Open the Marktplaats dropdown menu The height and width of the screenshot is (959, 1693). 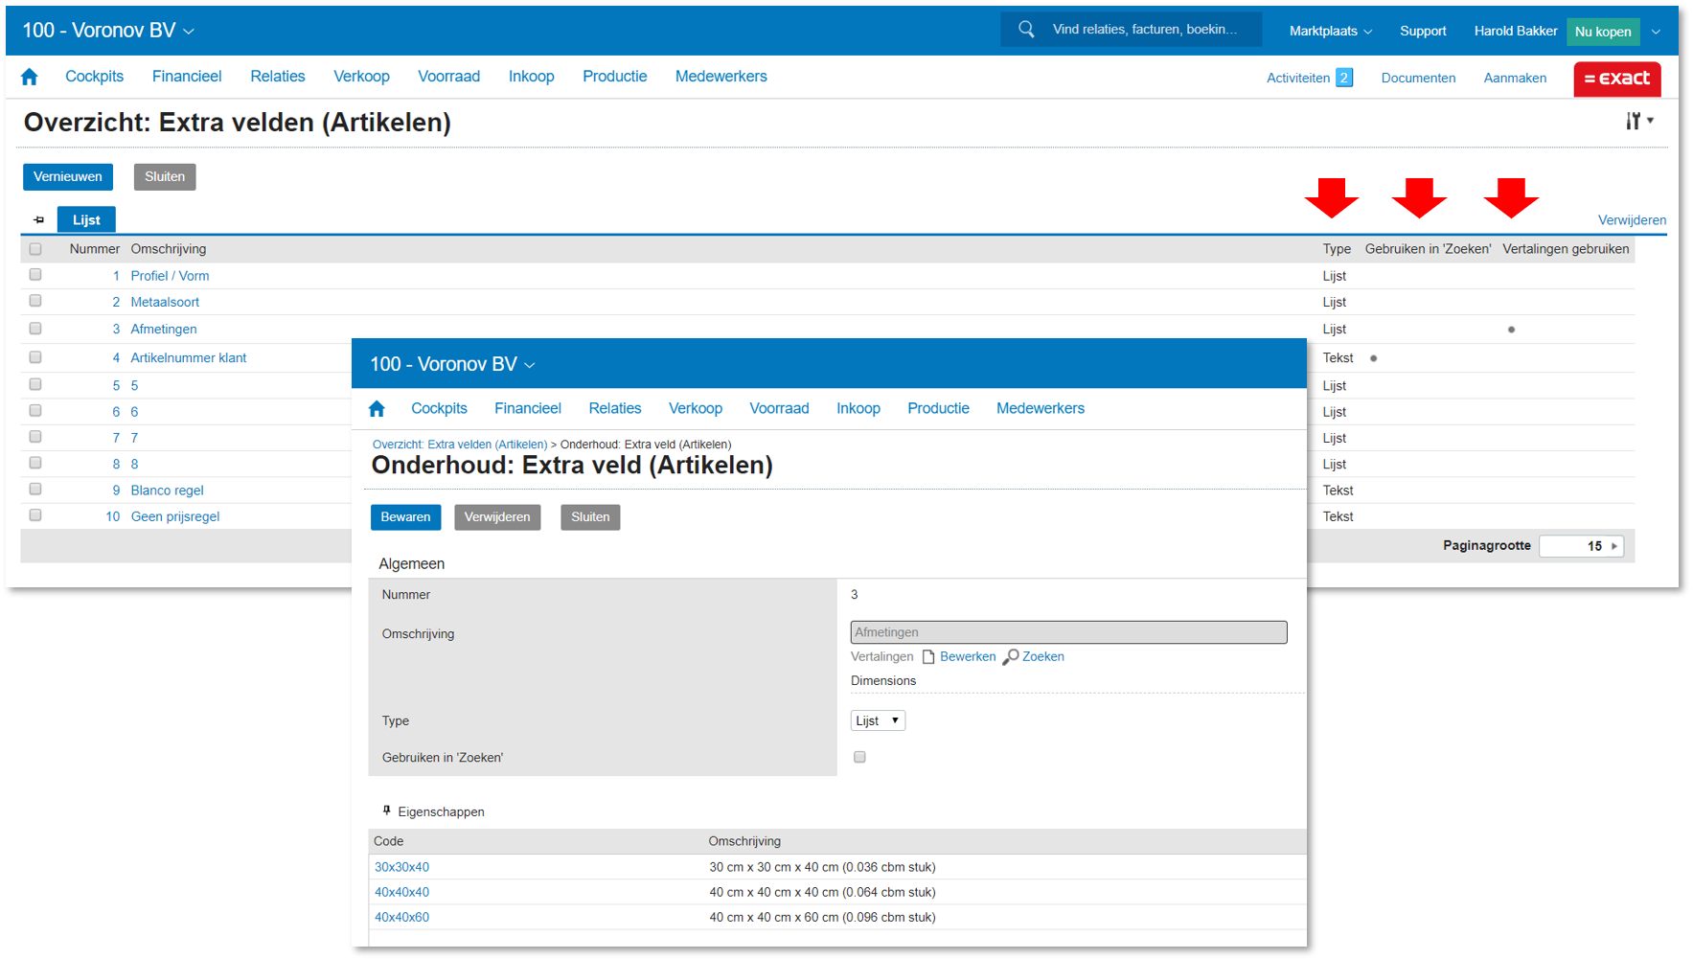[1330, 31]
